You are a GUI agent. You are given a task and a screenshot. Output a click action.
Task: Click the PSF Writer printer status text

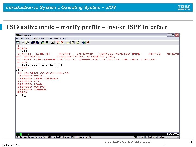pos(151,137)
